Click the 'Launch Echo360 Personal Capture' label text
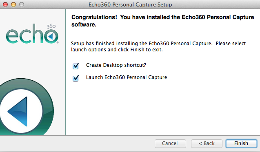Screen dimensions: 260x152 (127, 77)
